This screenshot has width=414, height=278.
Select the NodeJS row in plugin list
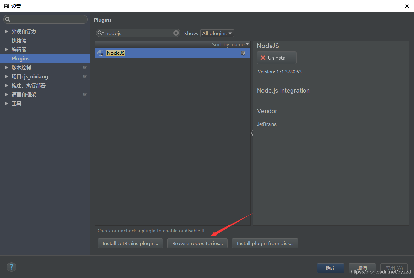pos(173,53)
